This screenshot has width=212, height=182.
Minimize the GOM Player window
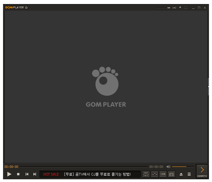coord(193,8)
